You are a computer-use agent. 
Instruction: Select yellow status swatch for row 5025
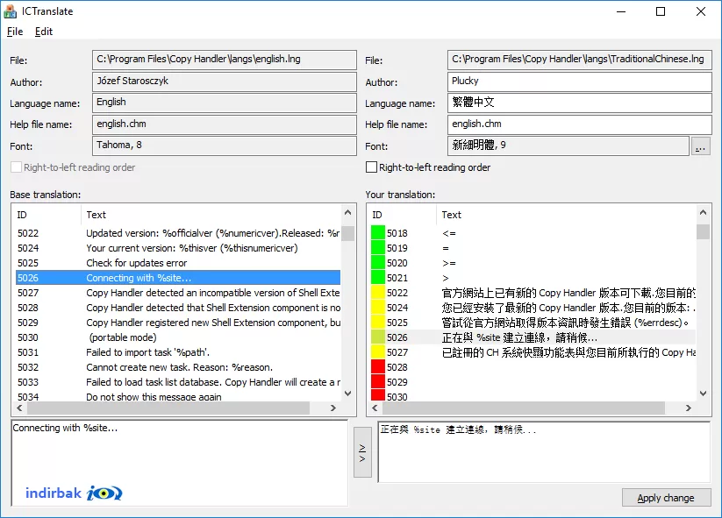(x=378, y=323)
